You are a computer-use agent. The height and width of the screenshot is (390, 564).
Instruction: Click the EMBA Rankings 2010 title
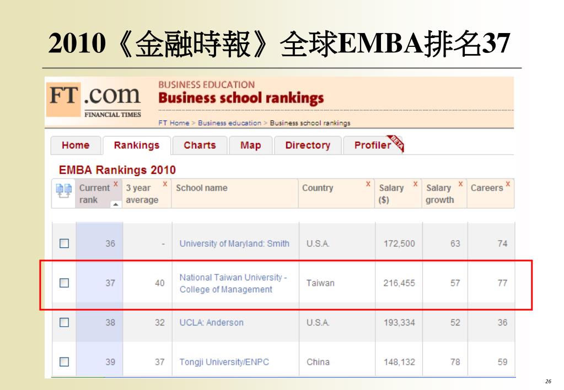117,170
